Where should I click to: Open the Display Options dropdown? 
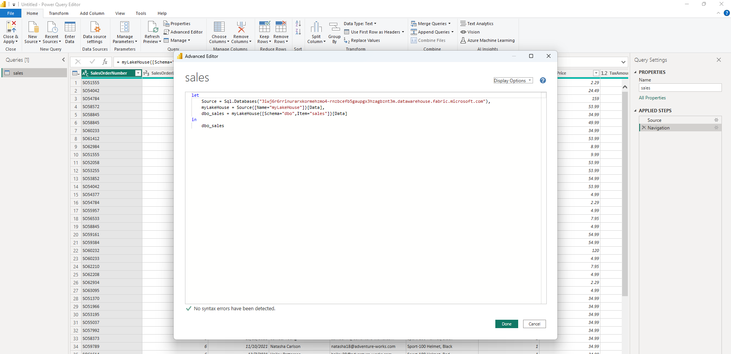513,80
